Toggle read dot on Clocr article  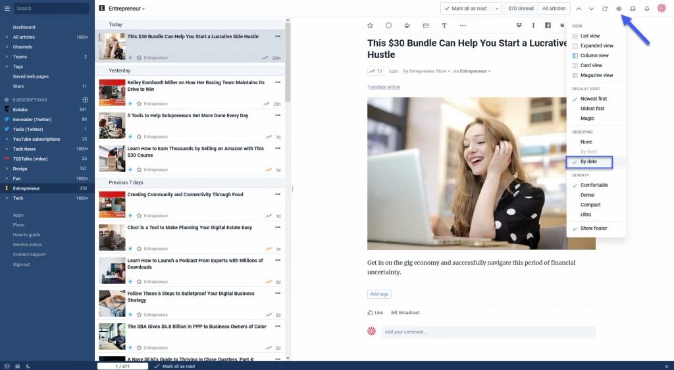[x=130, y=249]
